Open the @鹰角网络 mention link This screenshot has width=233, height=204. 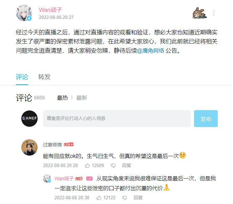tap(150, 51)
